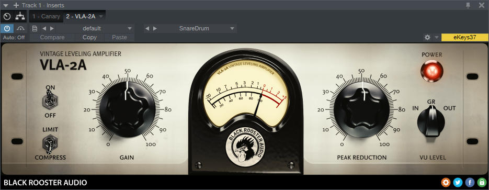
Task: Expand the arrow next to the gear icon
Action: (437, 38)
